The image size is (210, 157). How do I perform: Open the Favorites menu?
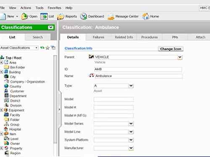[x=55, y=8]
